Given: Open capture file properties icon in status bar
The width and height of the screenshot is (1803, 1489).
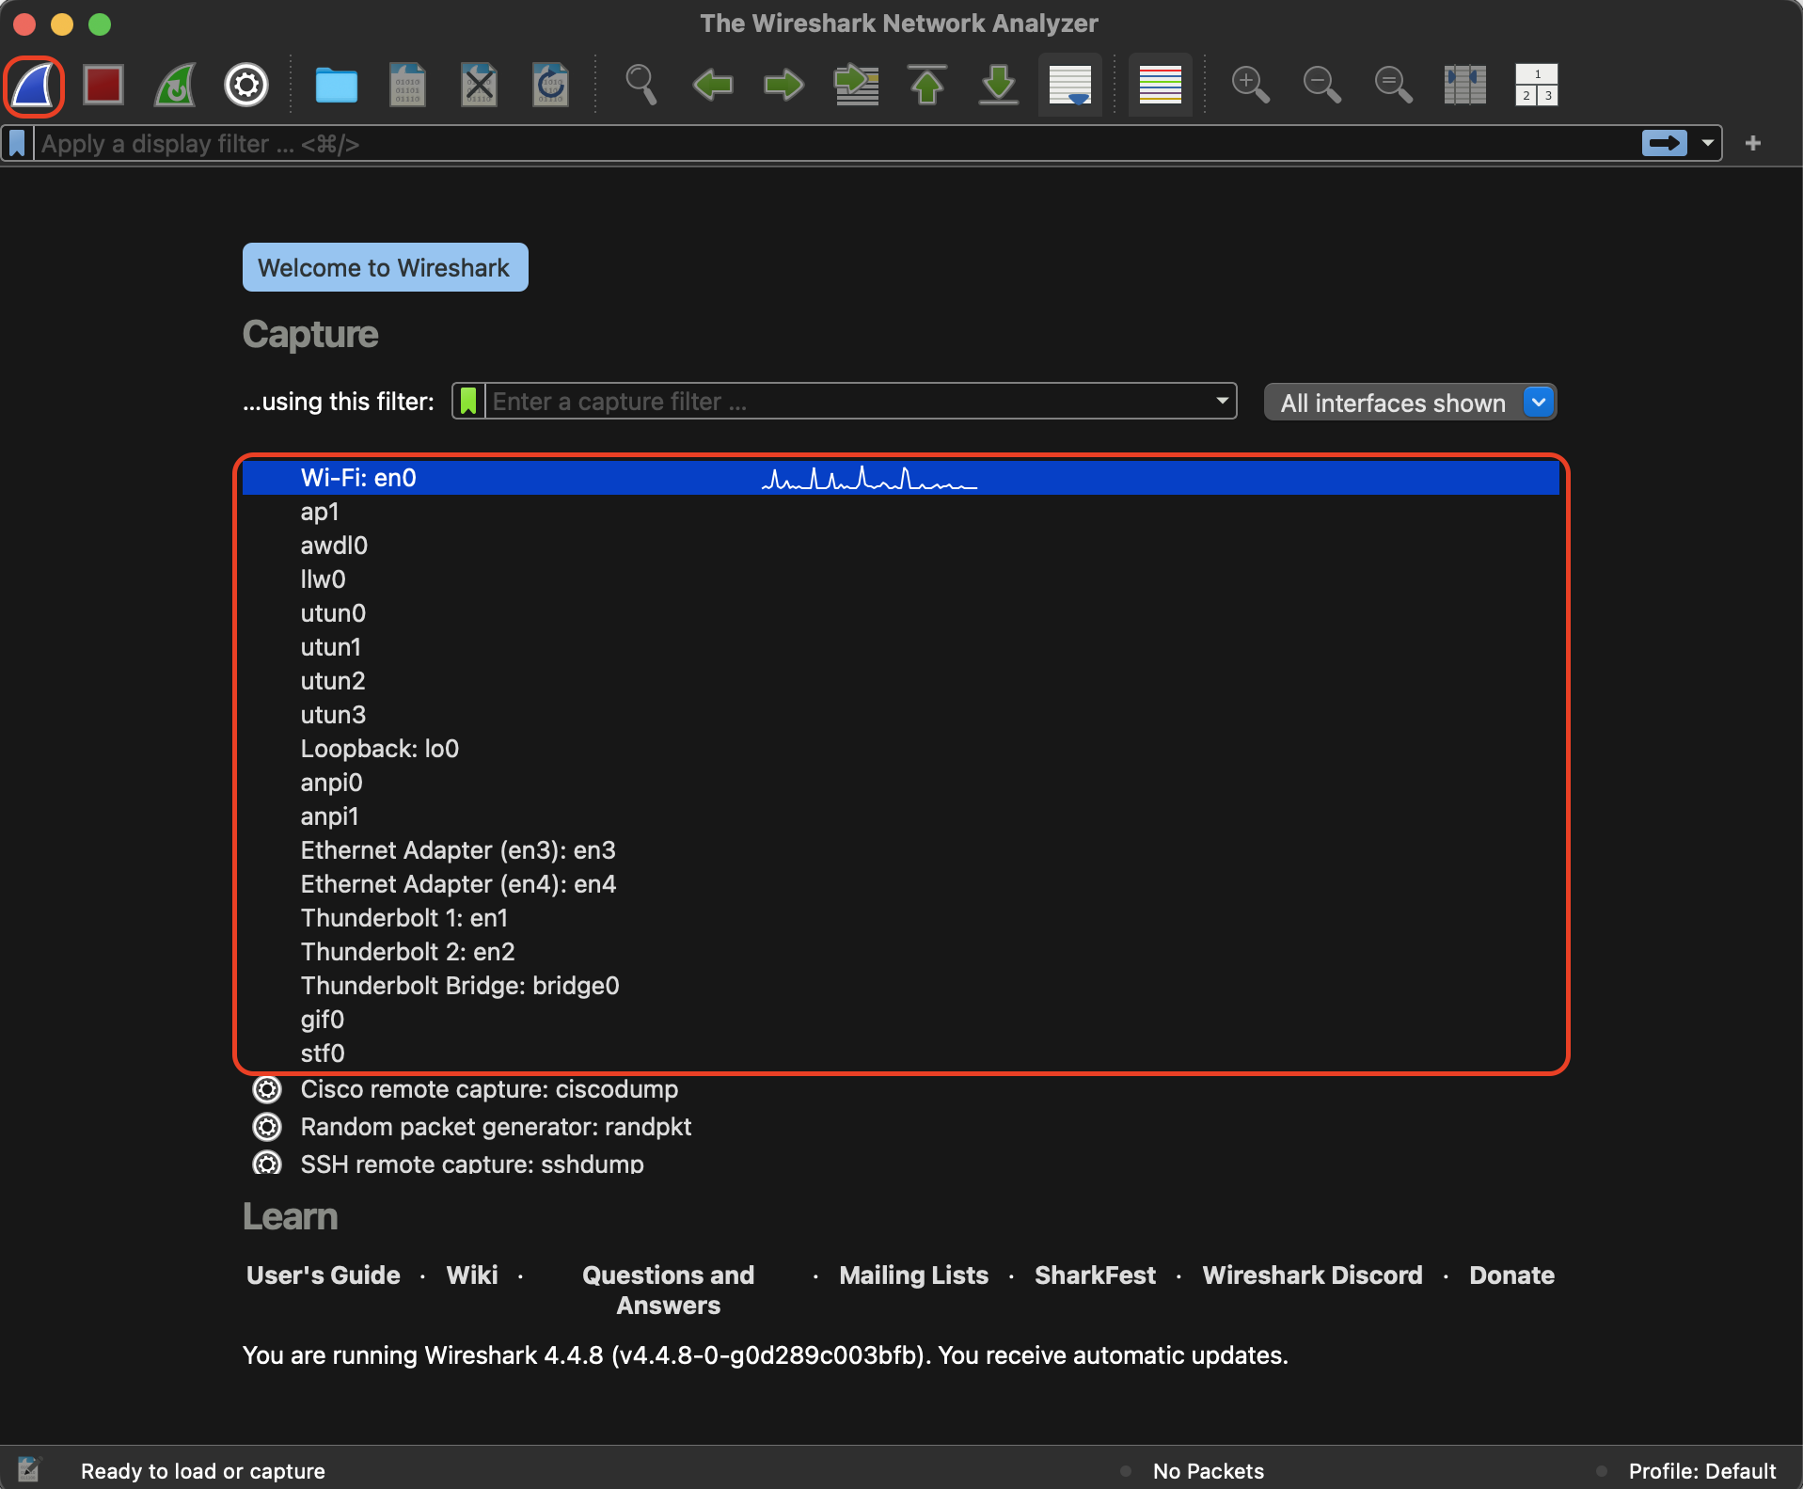Looking at the screenshot, I should click(29, 1469).
